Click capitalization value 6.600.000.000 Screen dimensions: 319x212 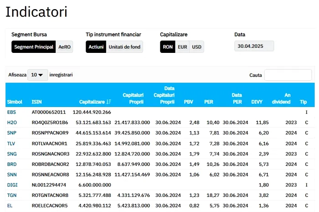[x=95, y=185]
